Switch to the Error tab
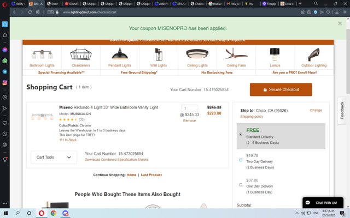350x218 pixels. (x=54, y=4)
